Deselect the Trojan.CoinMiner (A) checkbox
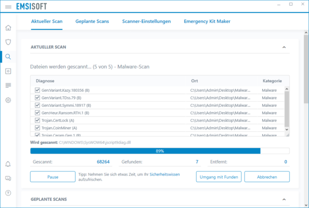This screenshot has height=208, width=309. point(37,128)
